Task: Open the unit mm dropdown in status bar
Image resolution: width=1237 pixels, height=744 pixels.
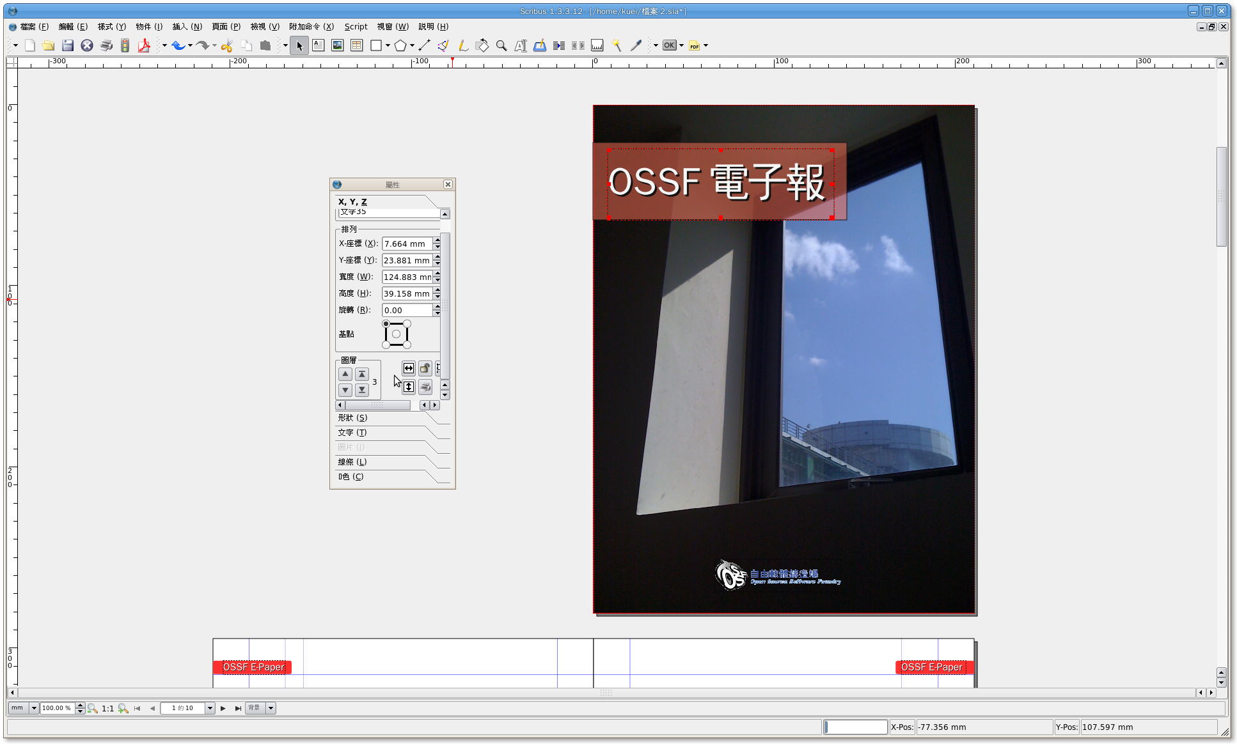Action: tap(34, 708)
